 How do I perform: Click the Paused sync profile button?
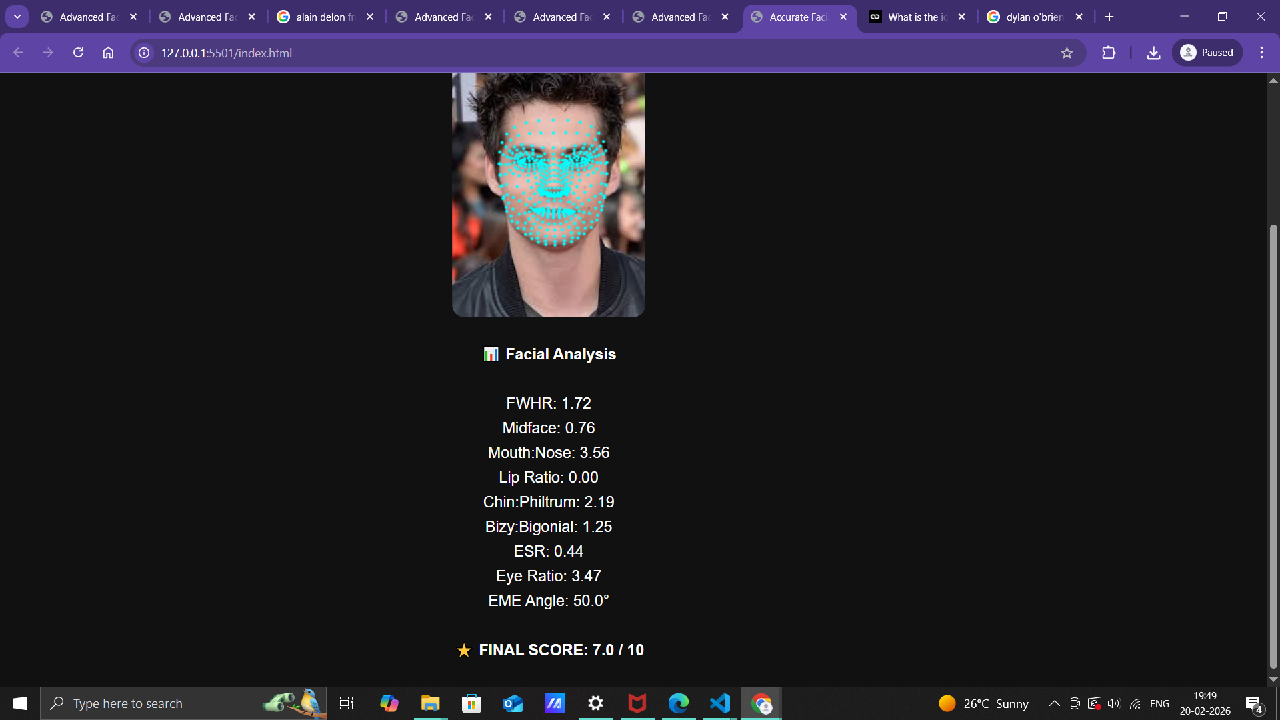tap(1207, 52)
